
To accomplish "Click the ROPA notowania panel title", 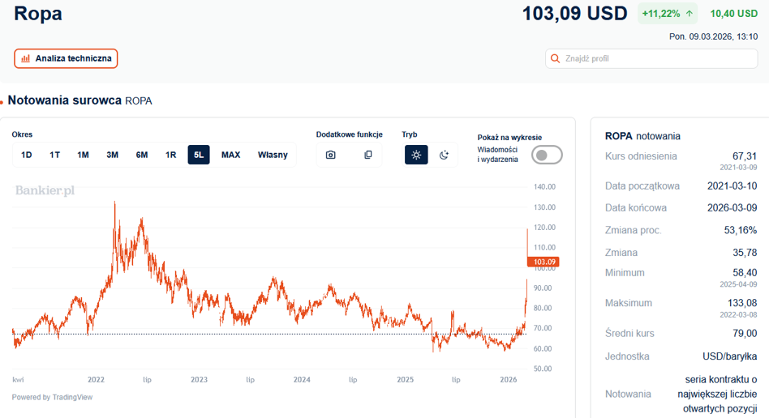I will tap(642, 136).
